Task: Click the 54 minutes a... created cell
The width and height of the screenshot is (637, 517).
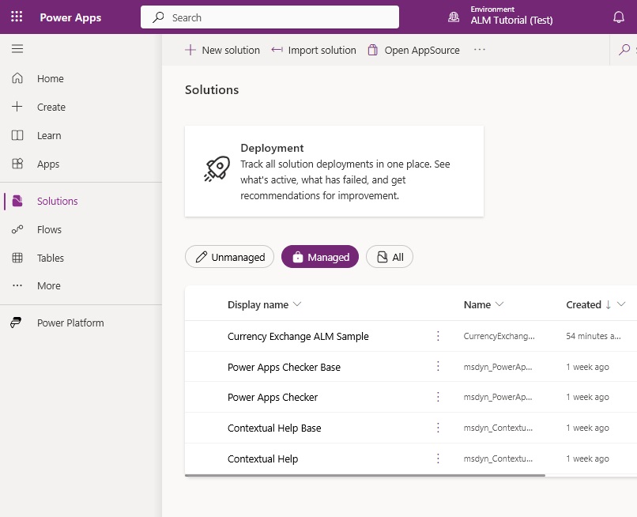Action: pyautogui.click(x=593, y=336)
